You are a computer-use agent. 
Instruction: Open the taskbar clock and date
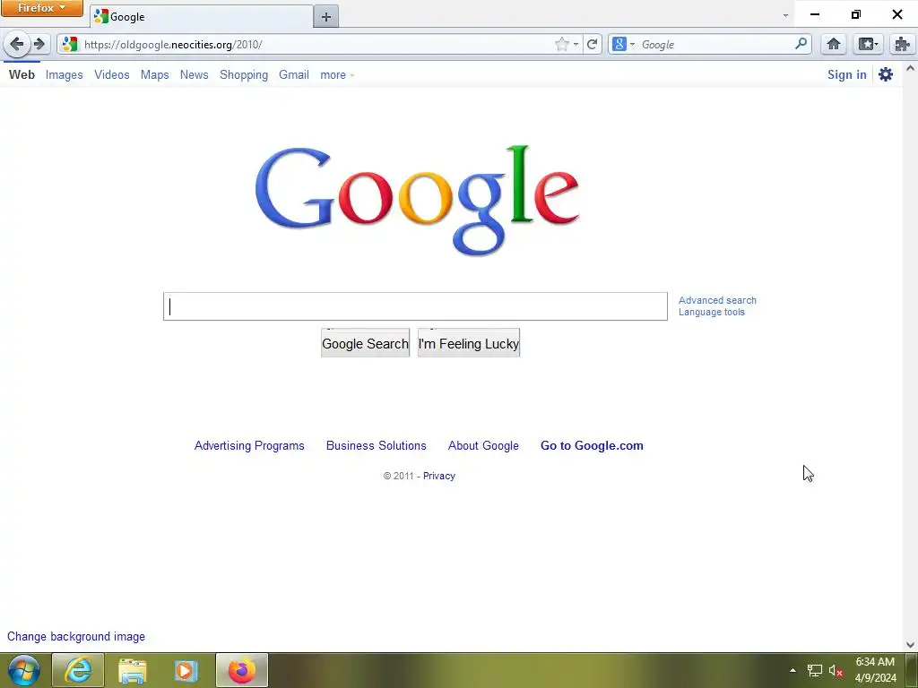pos(875,670)
